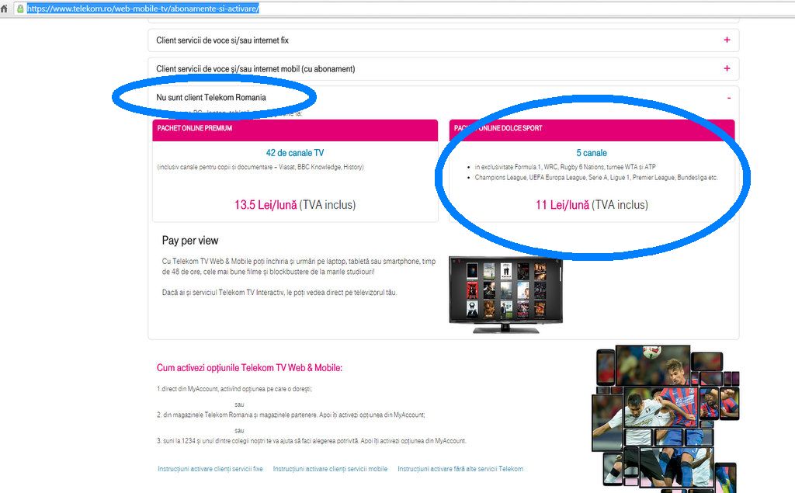Image resolution: width=795 pixels, height=493 pixels.
Task: Click the 11 Lei/lună price
Action: (562, 205)
